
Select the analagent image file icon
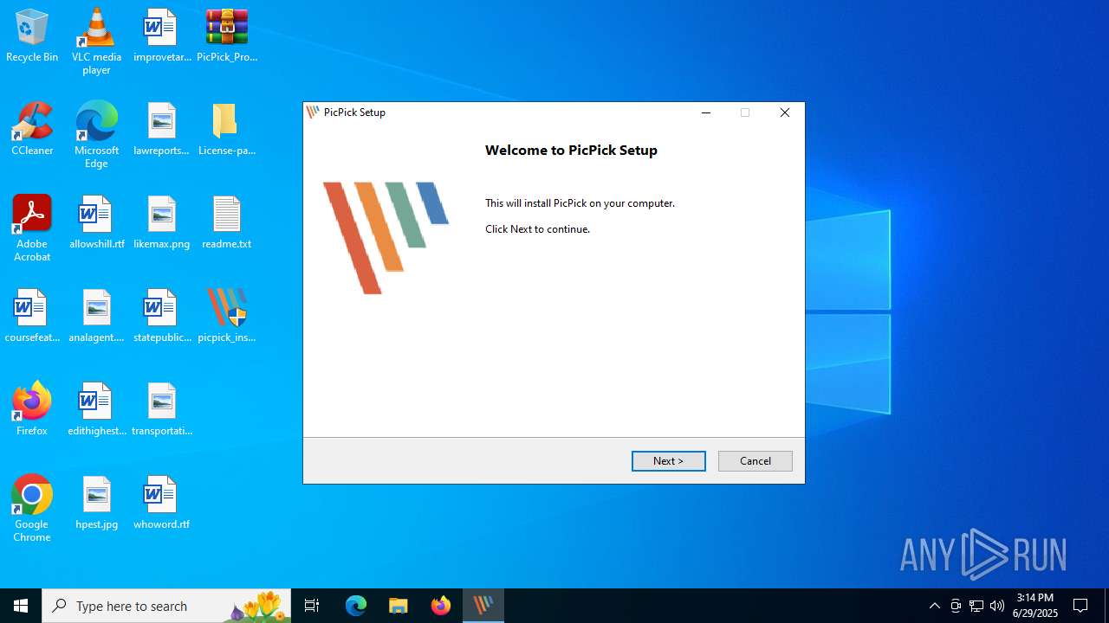(96, 317)
